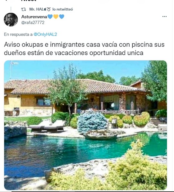Click the Asturenvena display name
The image size is (174, 192).
pos(34,17)
